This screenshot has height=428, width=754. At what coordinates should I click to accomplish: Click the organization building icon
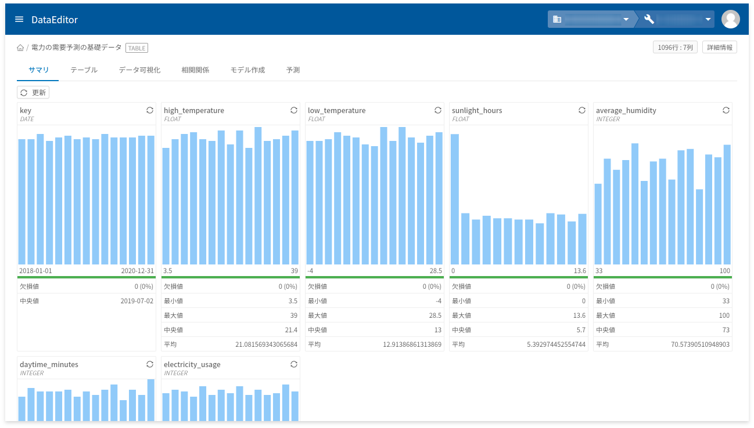(x=557, y=19)
